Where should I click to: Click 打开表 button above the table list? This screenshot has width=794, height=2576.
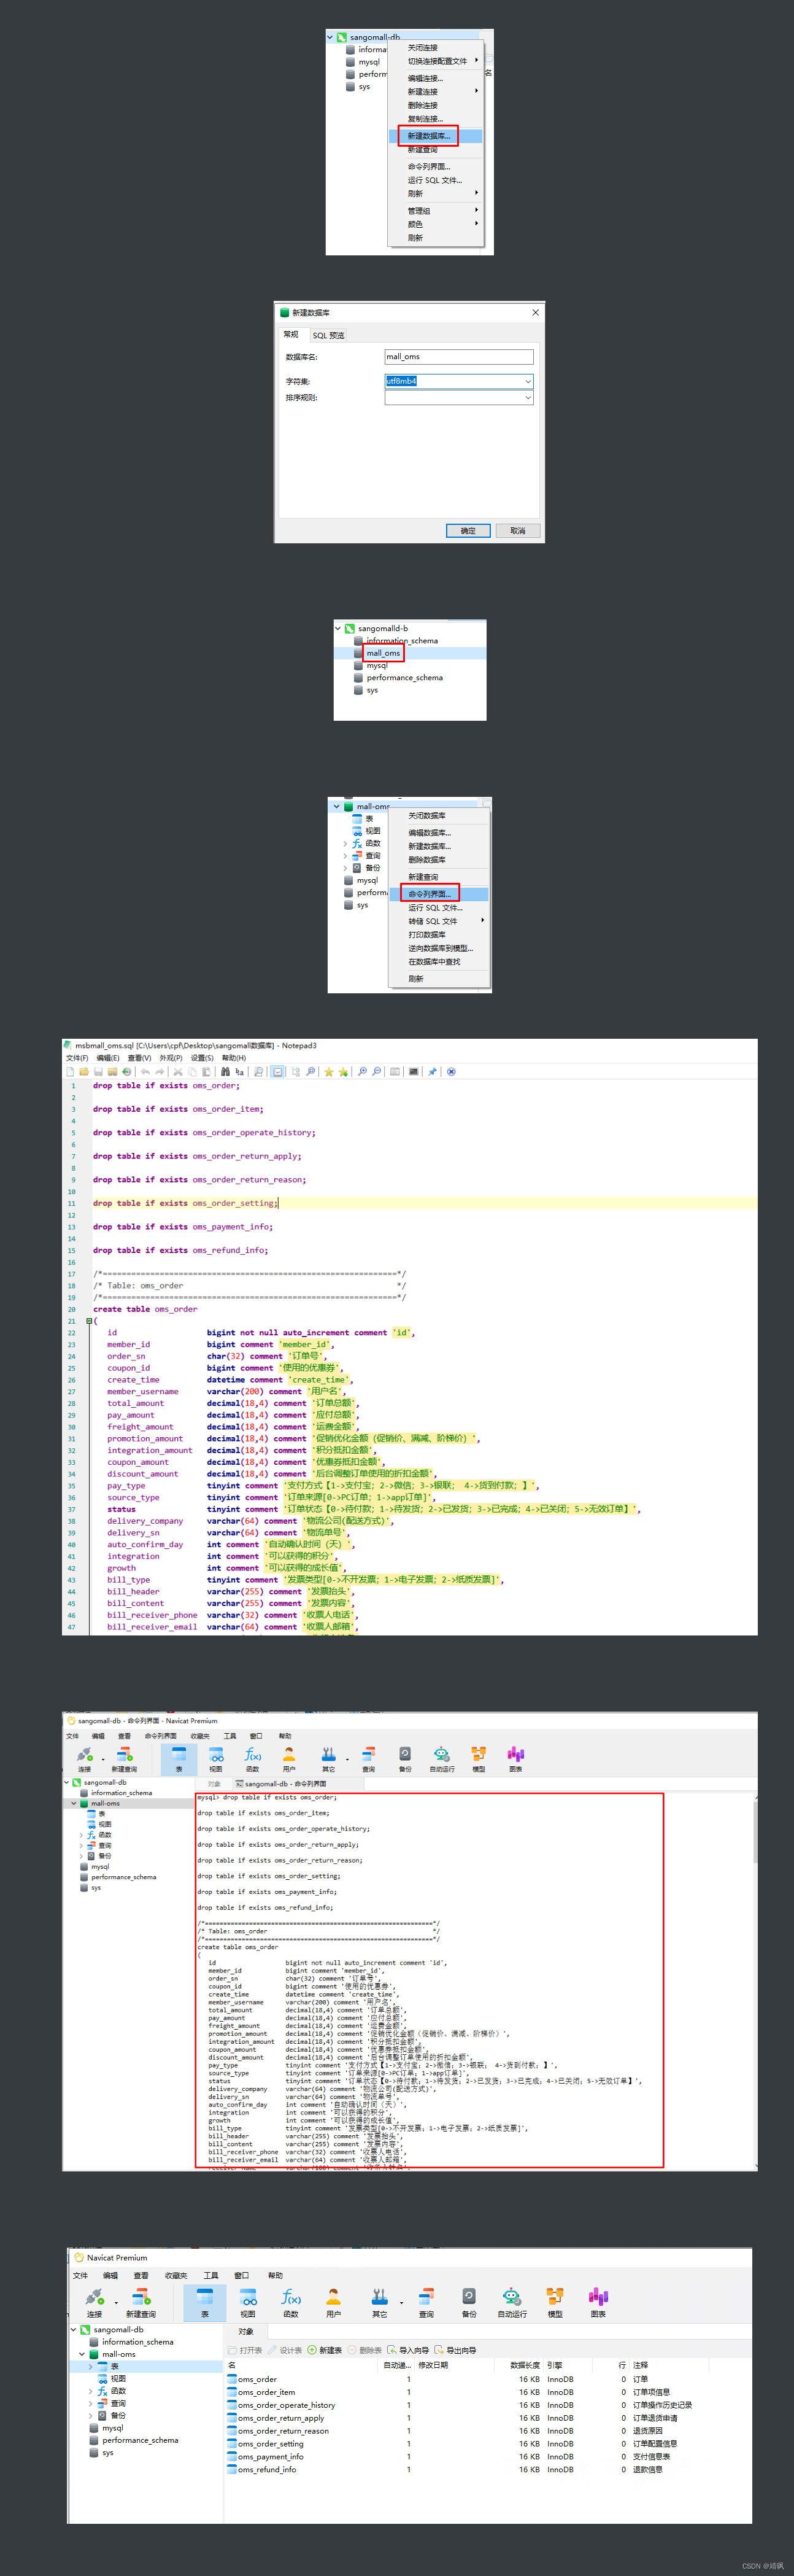pos(245,2350)
